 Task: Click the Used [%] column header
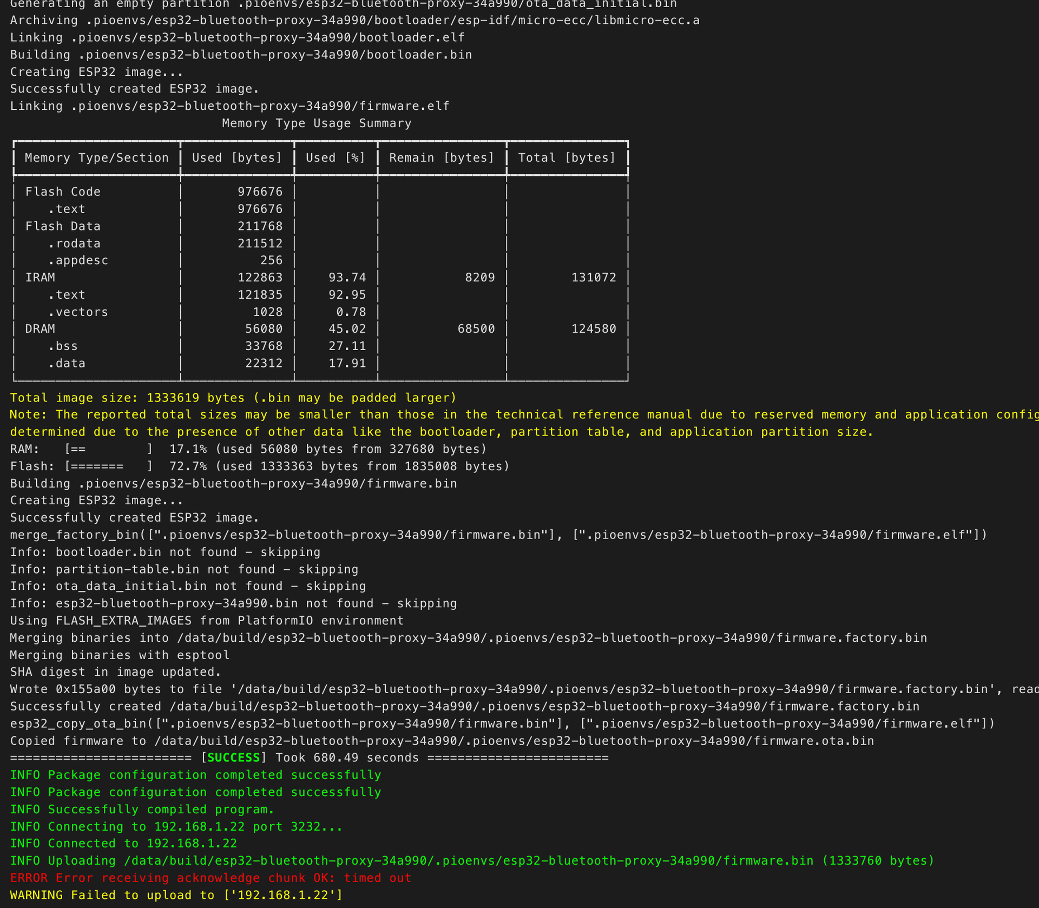(336, 158)
